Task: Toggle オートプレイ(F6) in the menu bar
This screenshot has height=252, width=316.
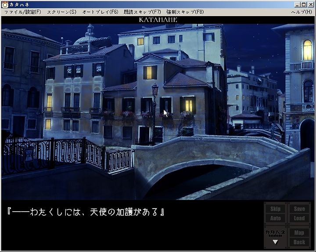Action: (101, 12)
